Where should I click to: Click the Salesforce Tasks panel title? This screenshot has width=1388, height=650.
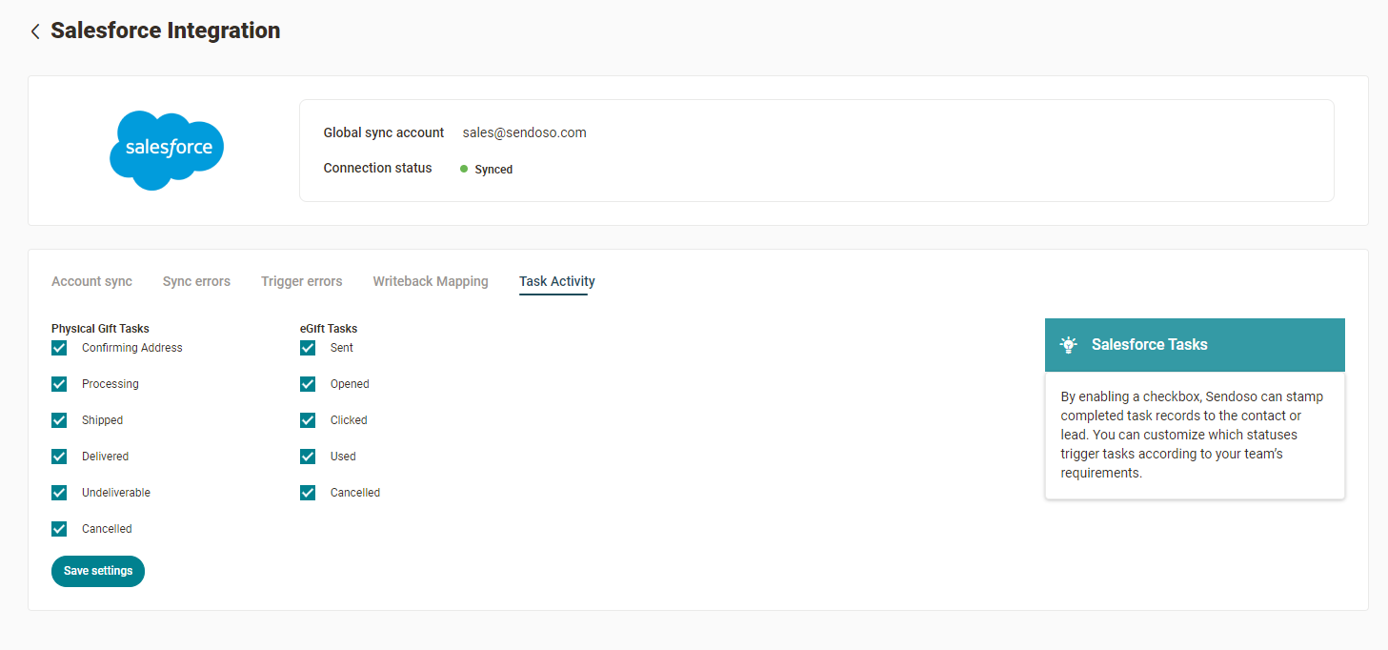[x=1150, y=345]
